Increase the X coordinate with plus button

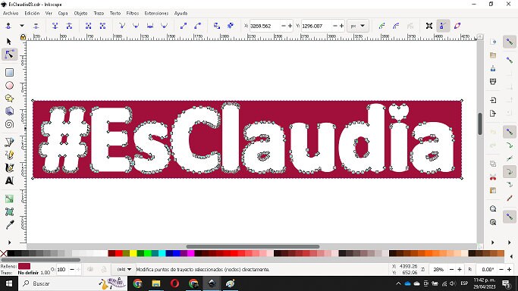(x=290, y=26)
